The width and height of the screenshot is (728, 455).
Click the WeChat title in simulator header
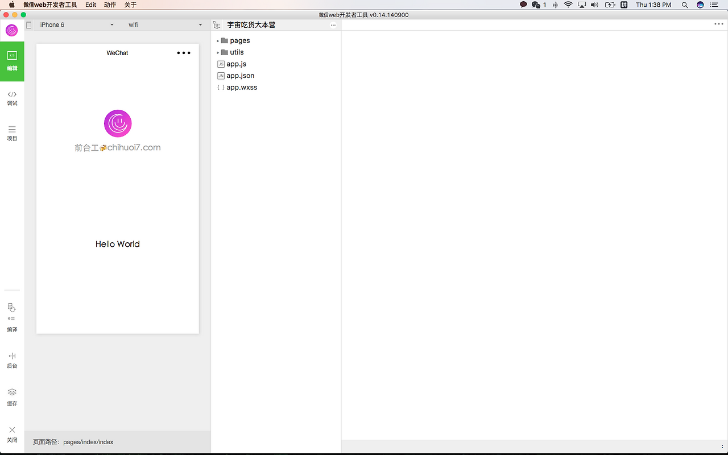[x=117, y=53]
